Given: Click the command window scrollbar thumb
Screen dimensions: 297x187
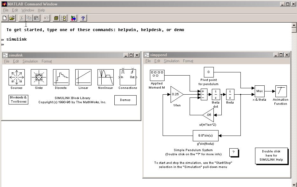Looking at the screenshot, I should click(294, 30).
